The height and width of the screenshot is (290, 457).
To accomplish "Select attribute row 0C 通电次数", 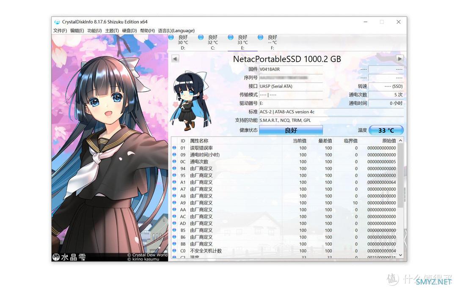I will pos(284,161).
